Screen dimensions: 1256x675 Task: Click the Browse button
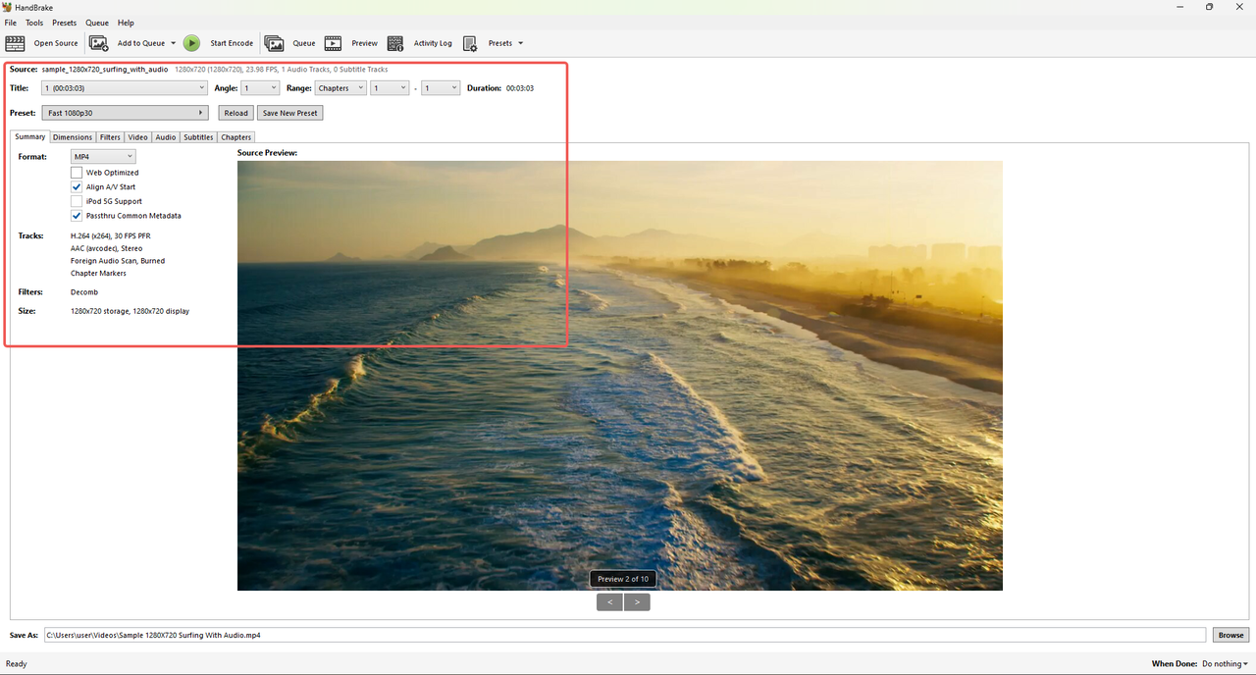tap(1231, 635)
